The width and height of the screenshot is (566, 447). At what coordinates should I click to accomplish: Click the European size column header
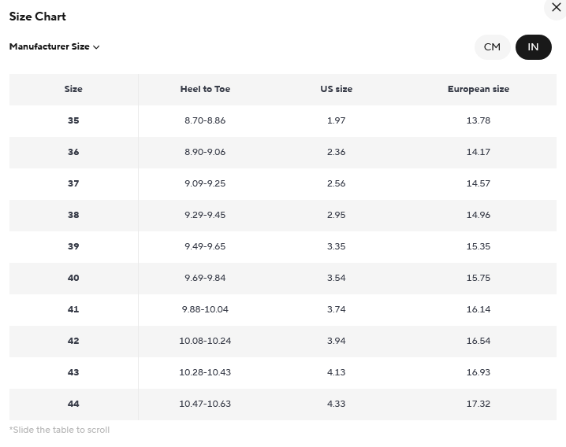tap(478, 89)
